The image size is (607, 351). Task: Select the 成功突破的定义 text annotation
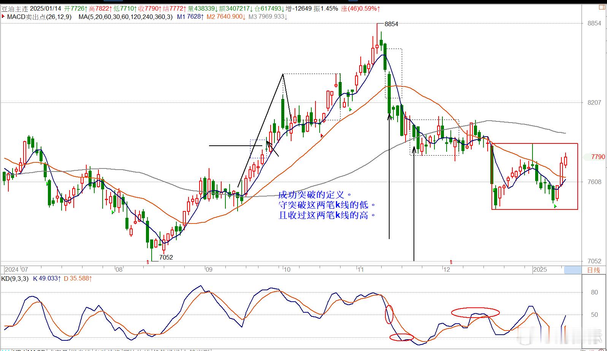315,195
